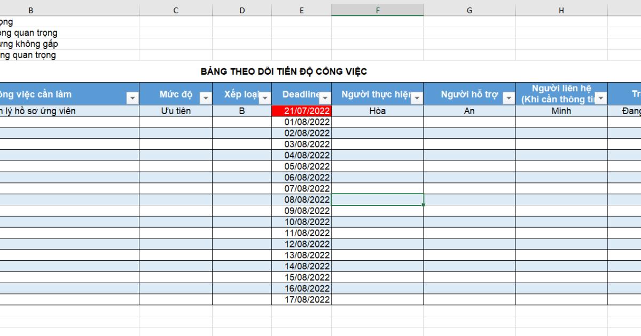Select deadline cell 06/08/2022

[x=302, y=178]
